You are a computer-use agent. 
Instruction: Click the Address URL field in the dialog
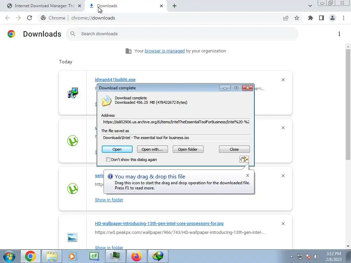176,122
